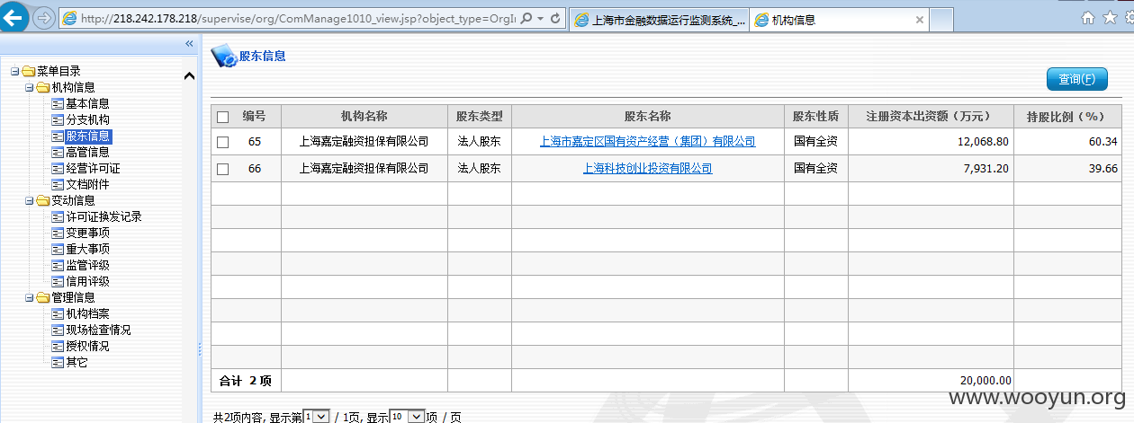Open the page number dropdown
Image resolution: width=1134 pixels, height=423 pixels.
point(317,417)
